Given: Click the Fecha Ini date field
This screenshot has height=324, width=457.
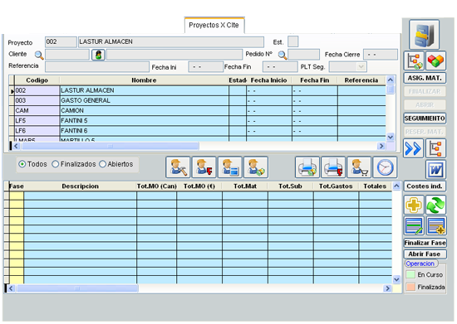Looking at the screenshot, I should 206,67.
